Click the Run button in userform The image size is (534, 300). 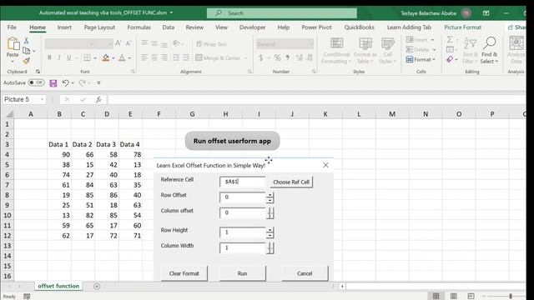tap(242, 273)
